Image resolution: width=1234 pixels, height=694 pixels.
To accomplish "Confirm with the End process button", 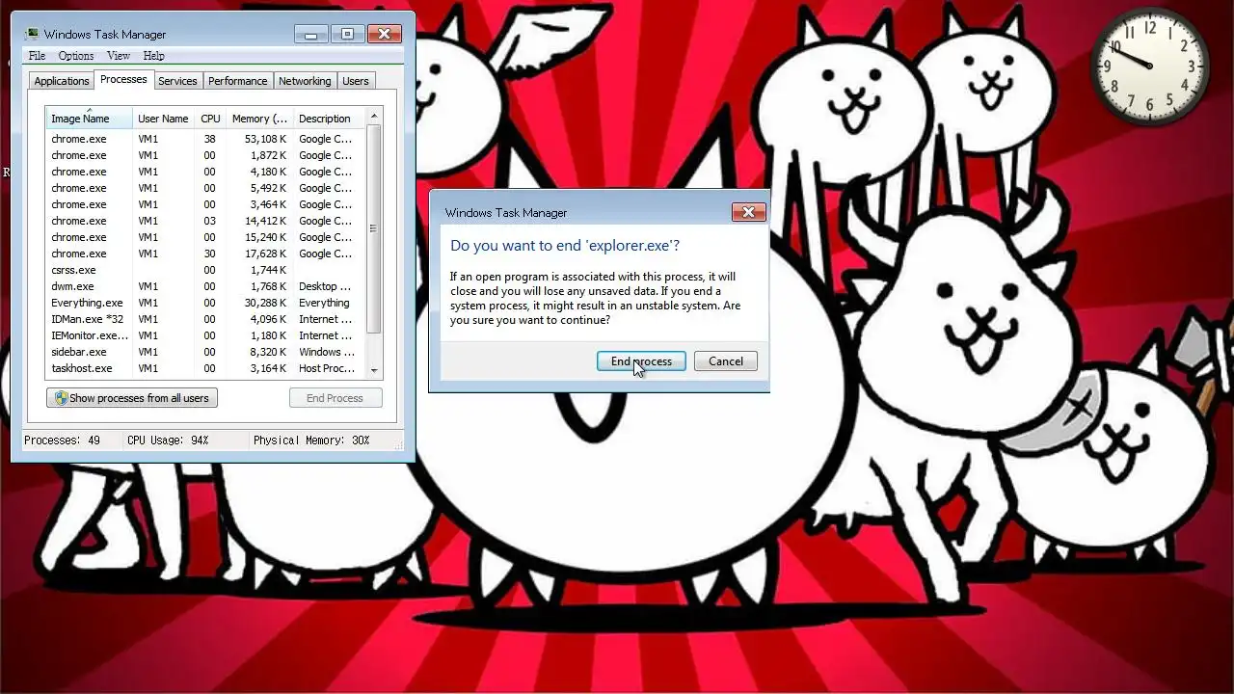I will (641, 361).
